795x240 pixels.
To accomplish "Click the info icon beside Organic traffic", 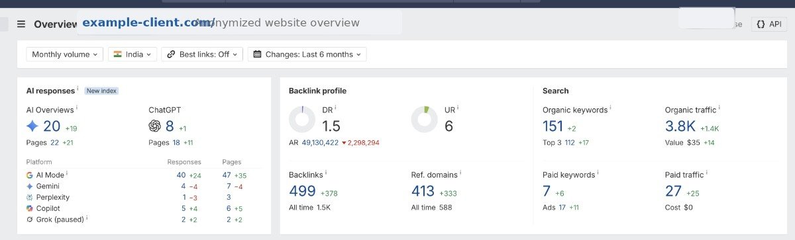I will coord(719,108).
